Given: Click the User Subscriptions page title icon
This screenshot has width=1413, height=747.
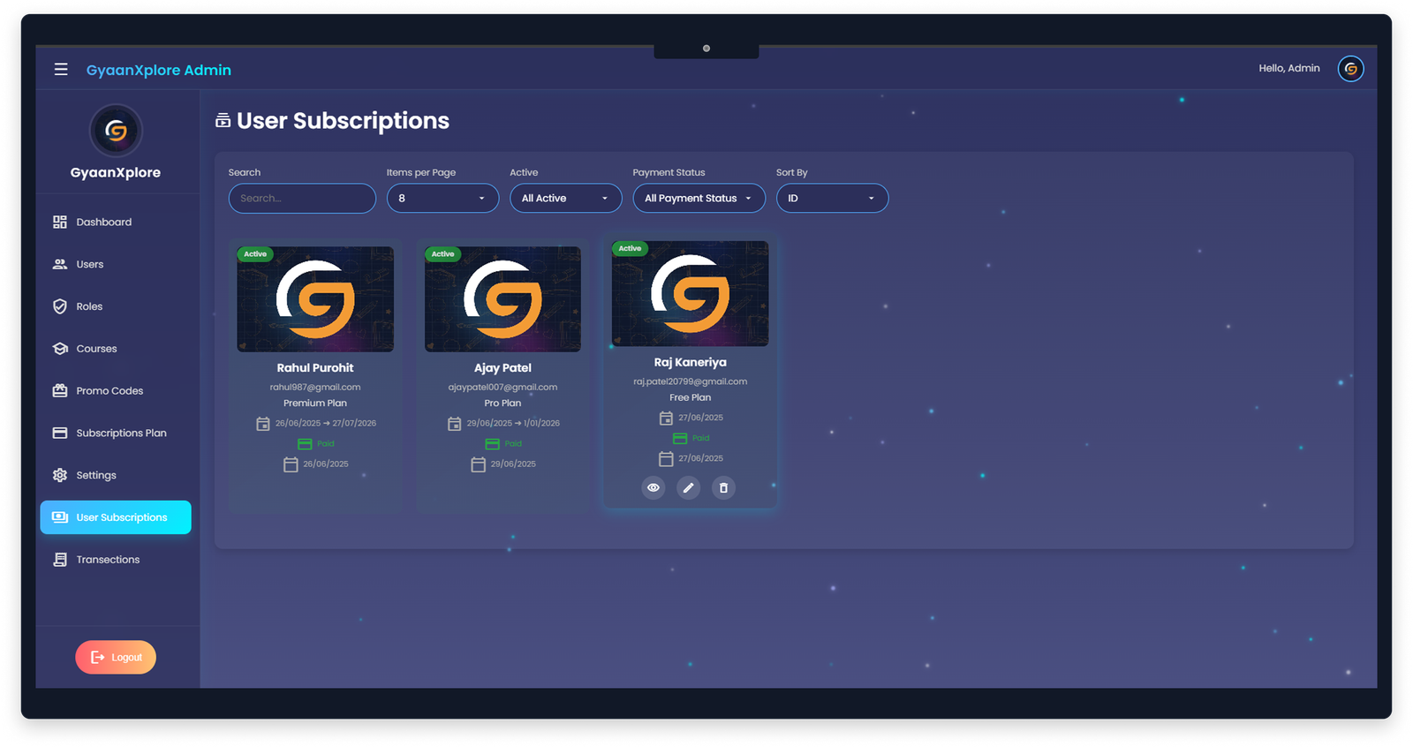Looking at the screenshot, I should pyautogui.click(x=223, y=121).
